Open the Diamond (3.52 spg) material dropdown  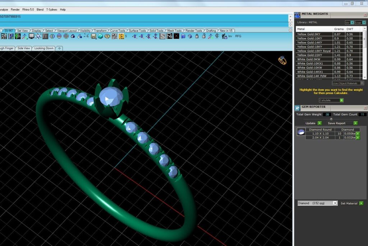(335, 203)
